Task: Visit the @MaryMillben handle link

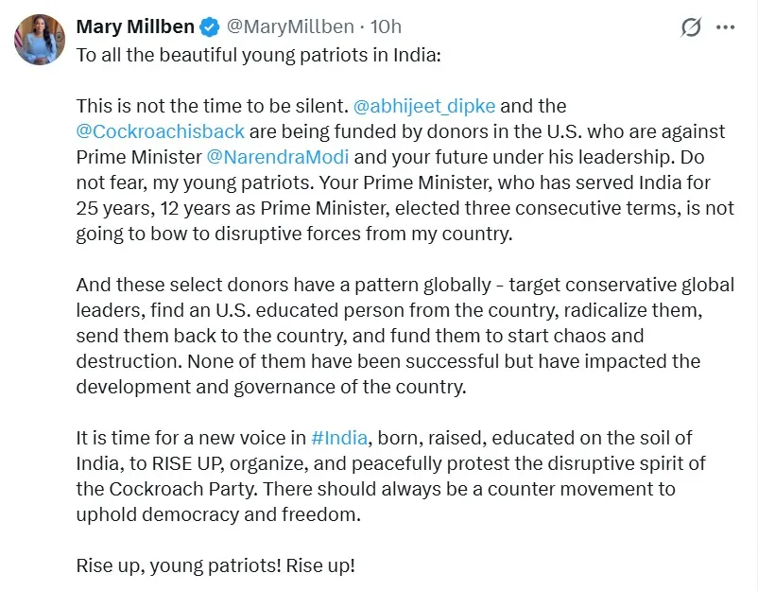Action: coord(290,26)
